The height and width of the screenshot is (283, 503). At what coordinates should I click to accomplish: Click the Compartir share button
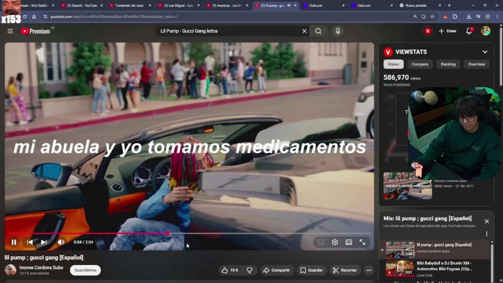click(276, 270)
